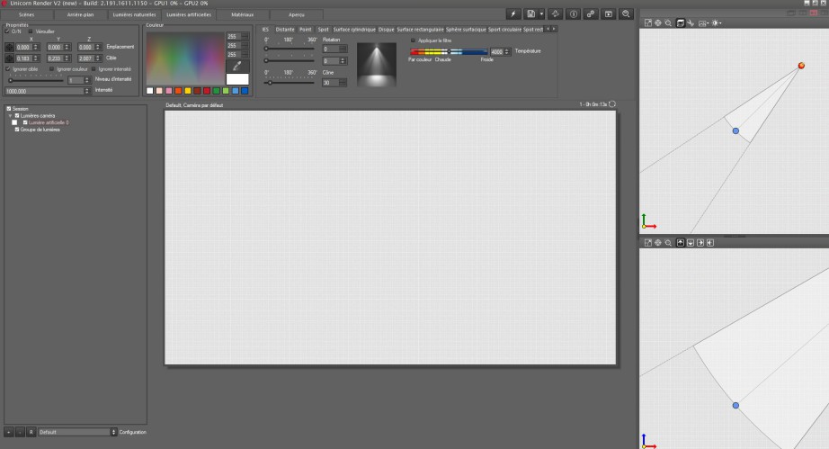Select the Spot light type tab
The width and height of the screenshot is (829, 449).
pyautogui.click(x=323, y=30)
